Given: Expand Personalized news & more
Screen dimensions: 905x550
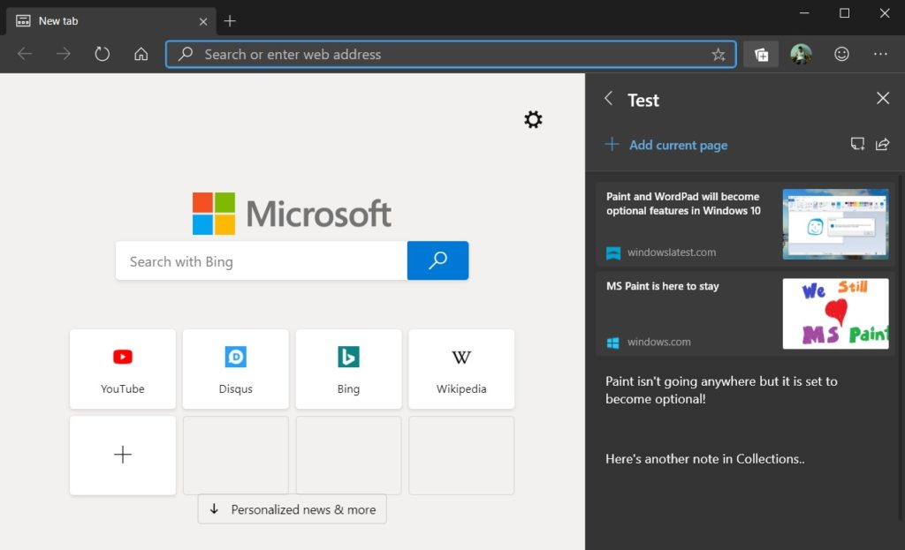Looking at the screenshot, I should [x=292, y=509].
